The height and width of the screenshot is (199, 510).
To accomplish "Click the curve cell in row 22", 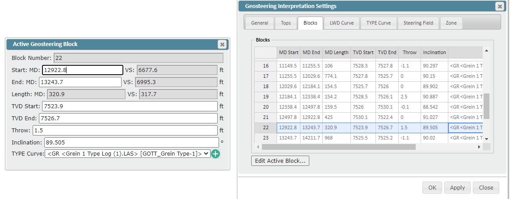I will coord(465,128).
